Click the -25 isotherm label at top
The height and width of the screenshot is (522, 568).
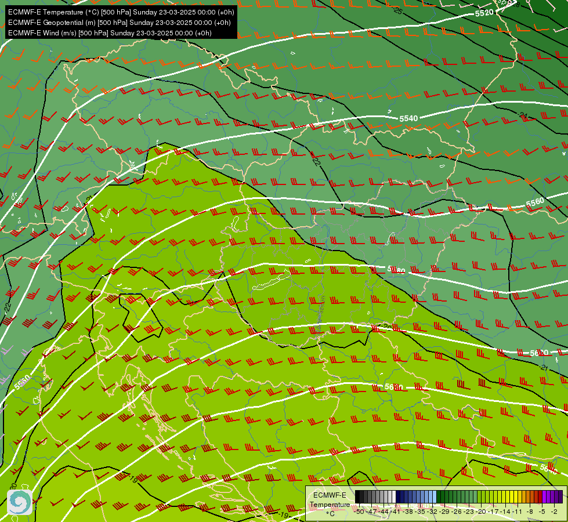(397, 11)
